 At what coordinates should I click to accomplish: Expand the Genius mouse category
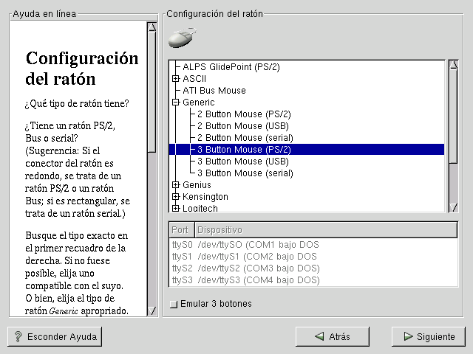pos(176,185)
